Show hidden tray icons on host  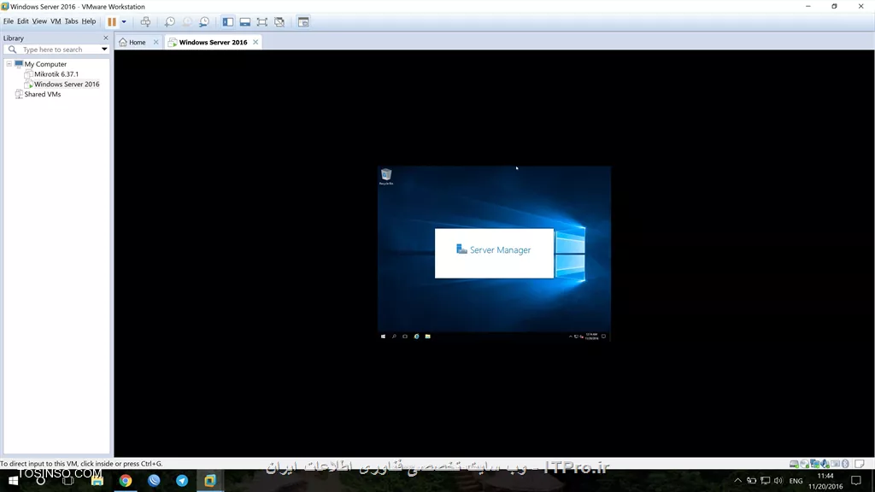[737, 480]
